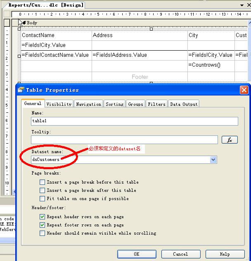251x261 pixels.
Task: Open the Groups tab
Action: coord(135,104)
